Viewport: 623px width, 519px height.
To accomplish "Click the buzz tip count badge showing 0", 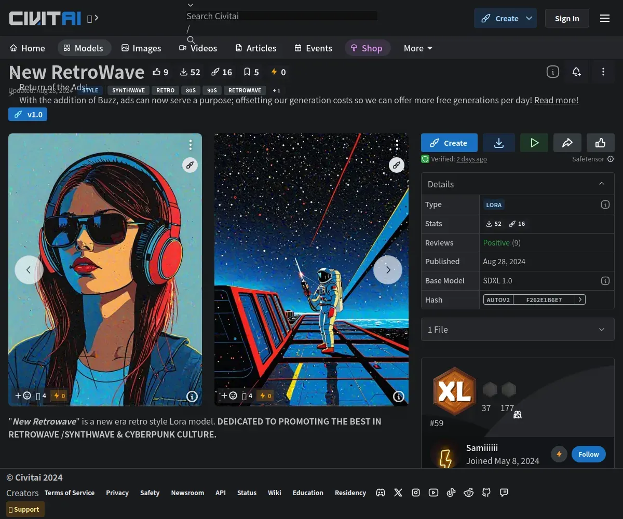I will coord(278,72).
